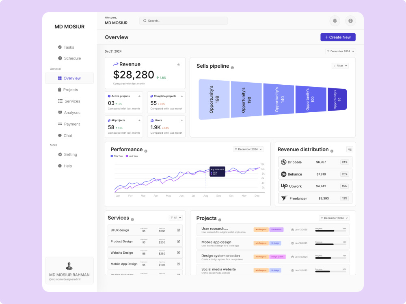Click the Dribbble logo icon
This screenshot has height=304, width=406.
pyautogui.click(x=283, y=162)
